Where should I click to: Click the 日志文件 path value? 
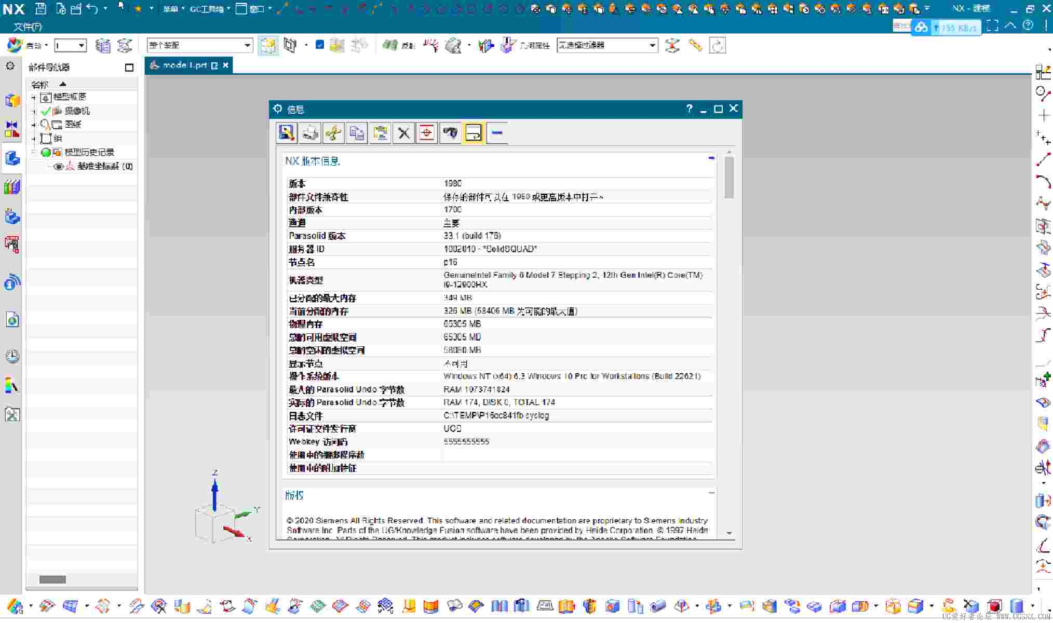click(x=496, y=415)
